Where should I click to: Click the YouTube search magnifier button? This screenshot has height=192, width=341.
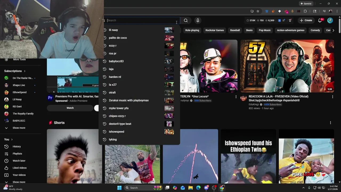pos(186,20)
